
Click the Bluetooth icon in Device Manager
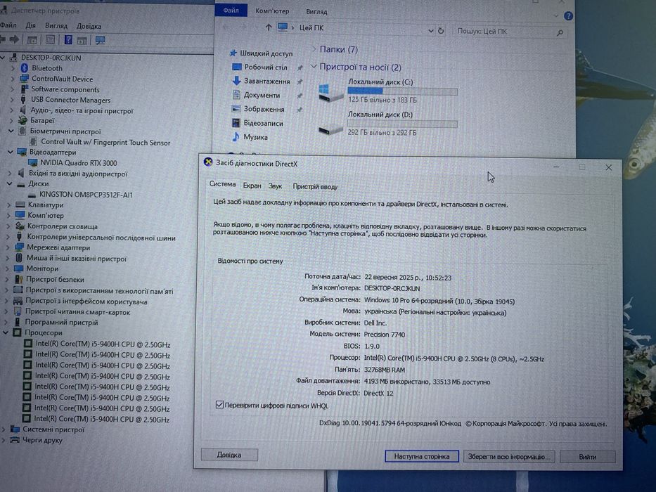point(25,67)
